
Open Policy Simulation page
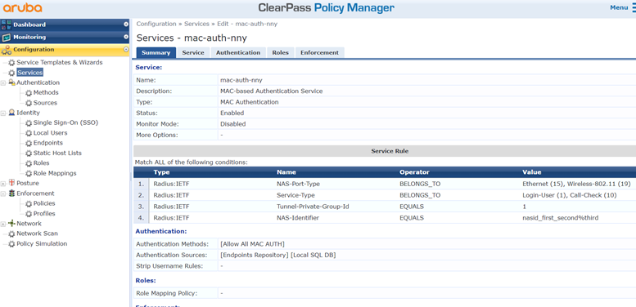[x=42, y=244]
